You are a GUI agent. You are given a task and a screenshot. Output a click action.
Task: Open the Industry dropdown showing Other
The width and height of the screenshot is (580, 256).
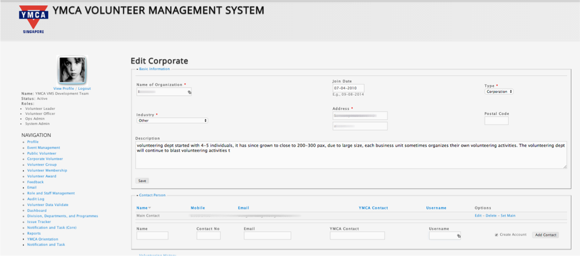(x=172, y=120)
